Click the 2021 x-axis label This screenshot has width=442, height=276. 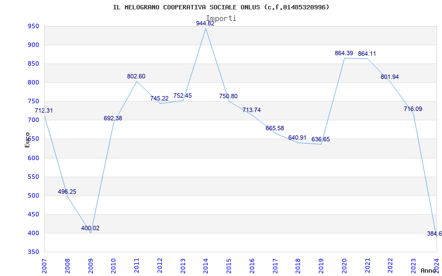pos(367,266)
